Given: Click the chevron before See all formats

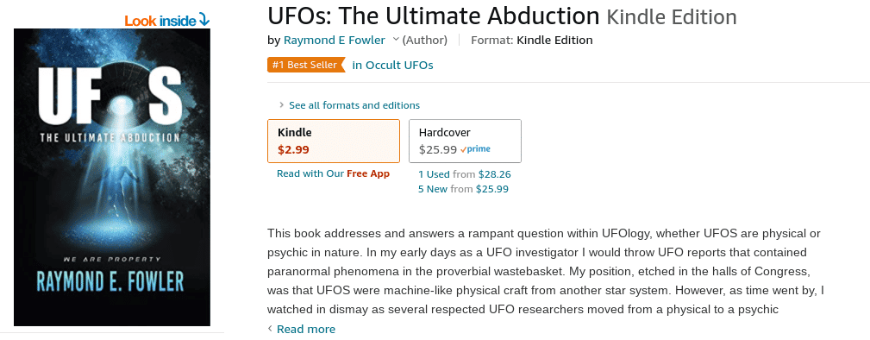Looking at the screenshot, I should [282, 105].
